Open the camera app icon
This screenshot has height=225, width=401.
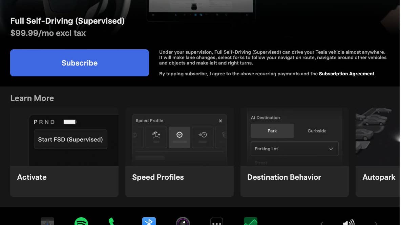coord(183,222)
